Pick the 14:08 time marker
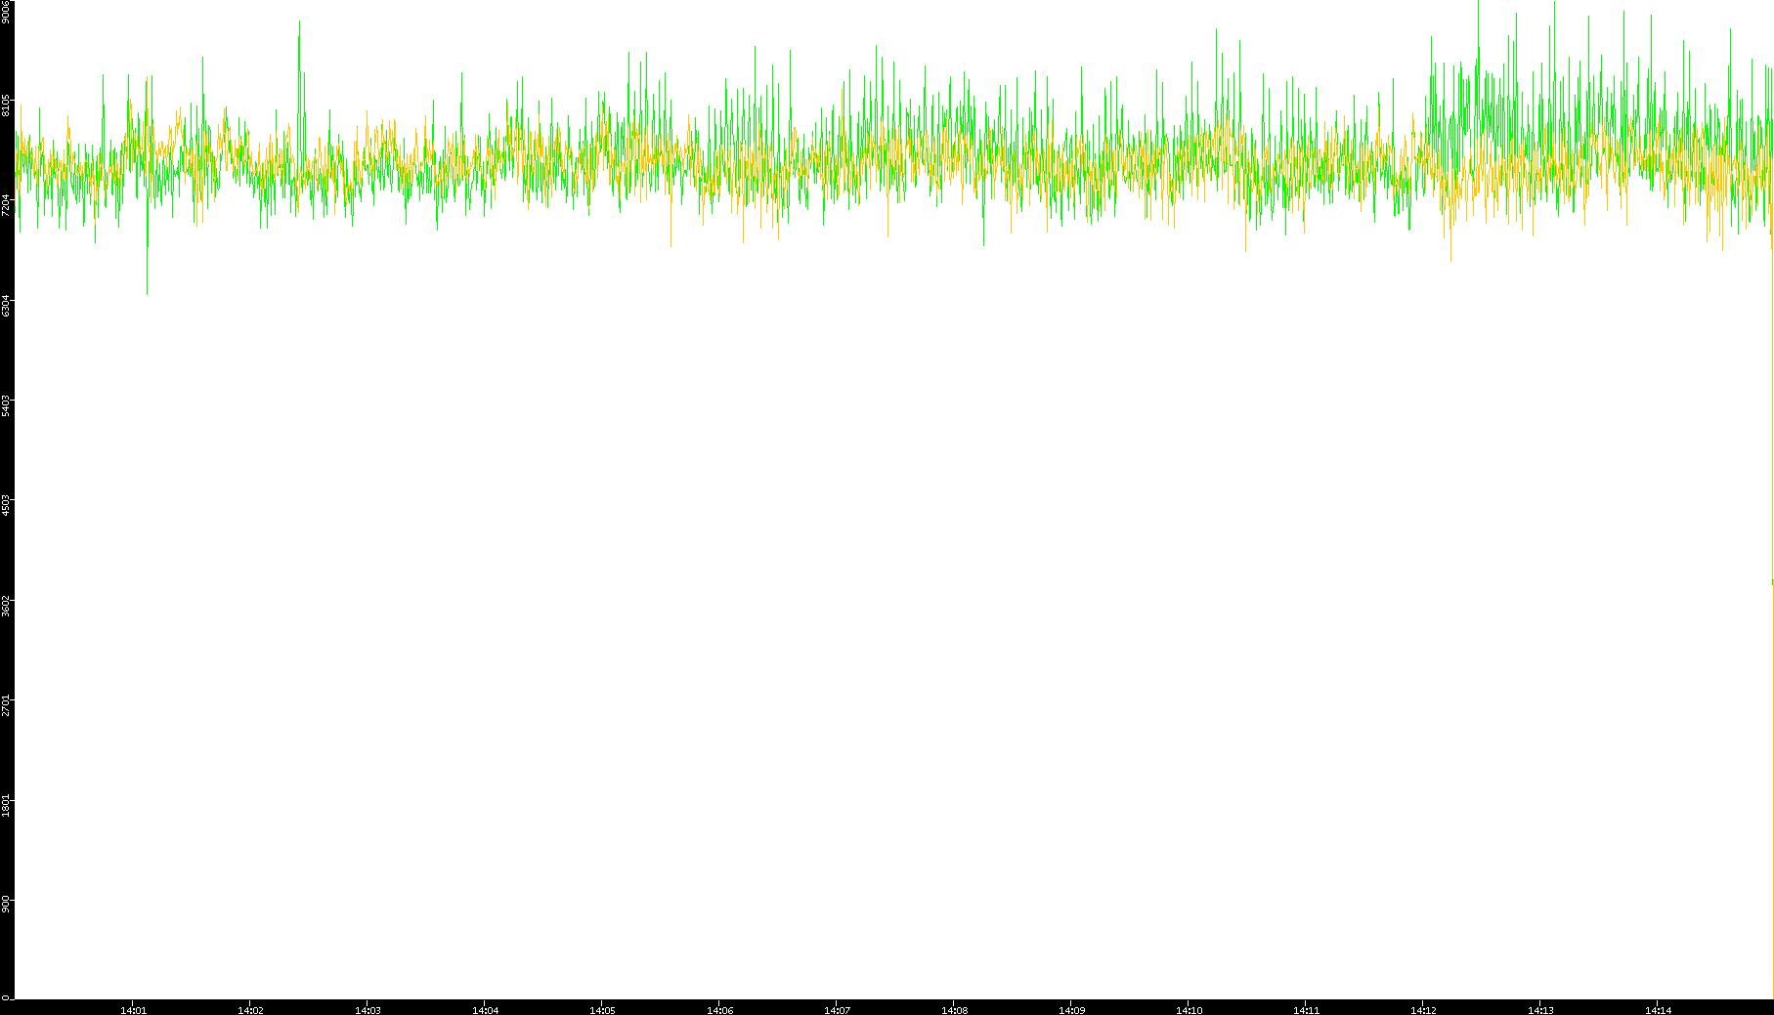Viewport: 1774px width, 1015px height. coord(954,1009)
